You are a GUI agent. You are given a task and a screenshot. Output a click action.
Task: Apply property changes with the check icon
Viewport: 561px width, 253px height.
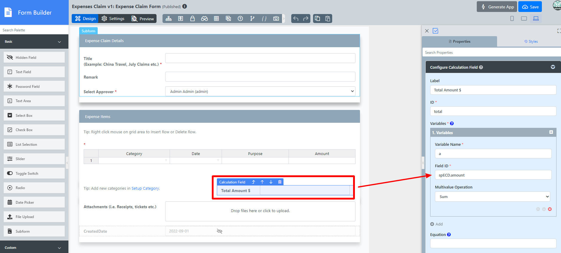pyautogui.click(x=436, y=31)
